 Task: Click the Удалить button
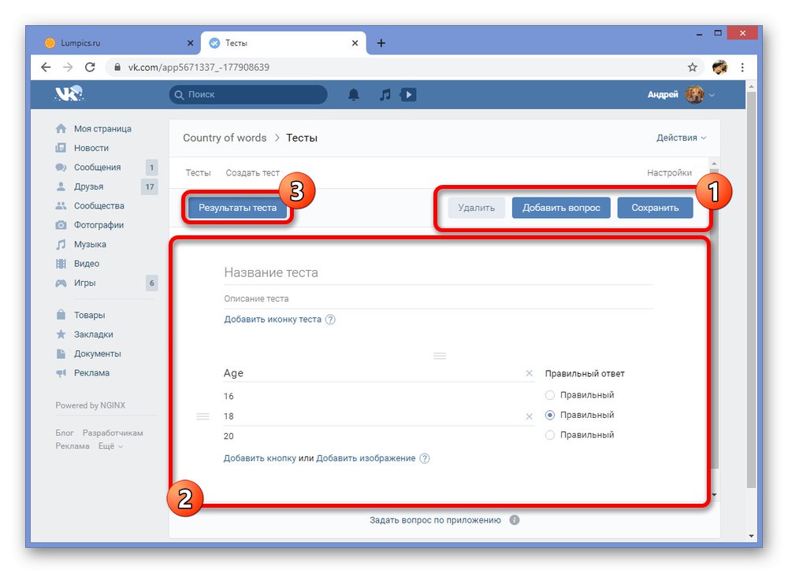[476, 208]
